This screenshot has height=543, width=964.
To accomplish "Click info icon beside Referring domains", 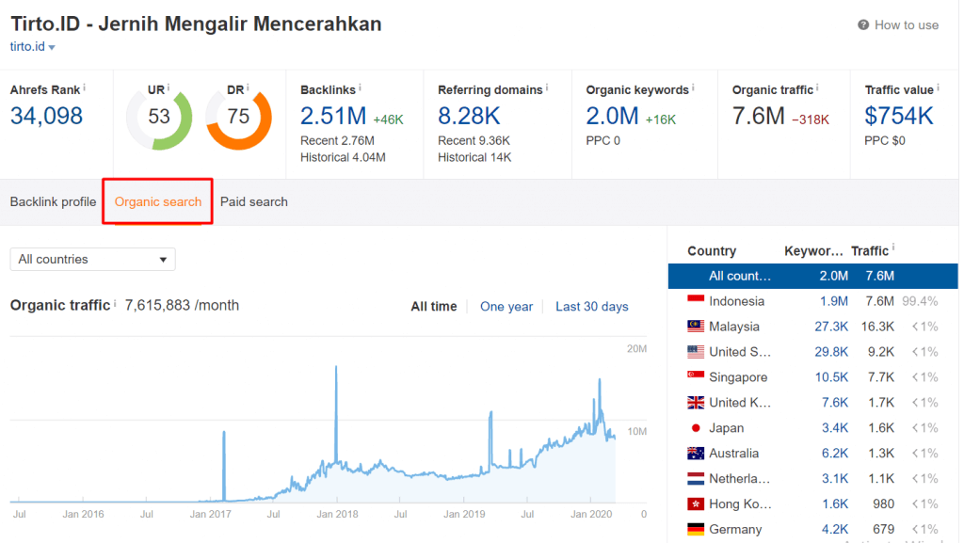I will 547,88.
